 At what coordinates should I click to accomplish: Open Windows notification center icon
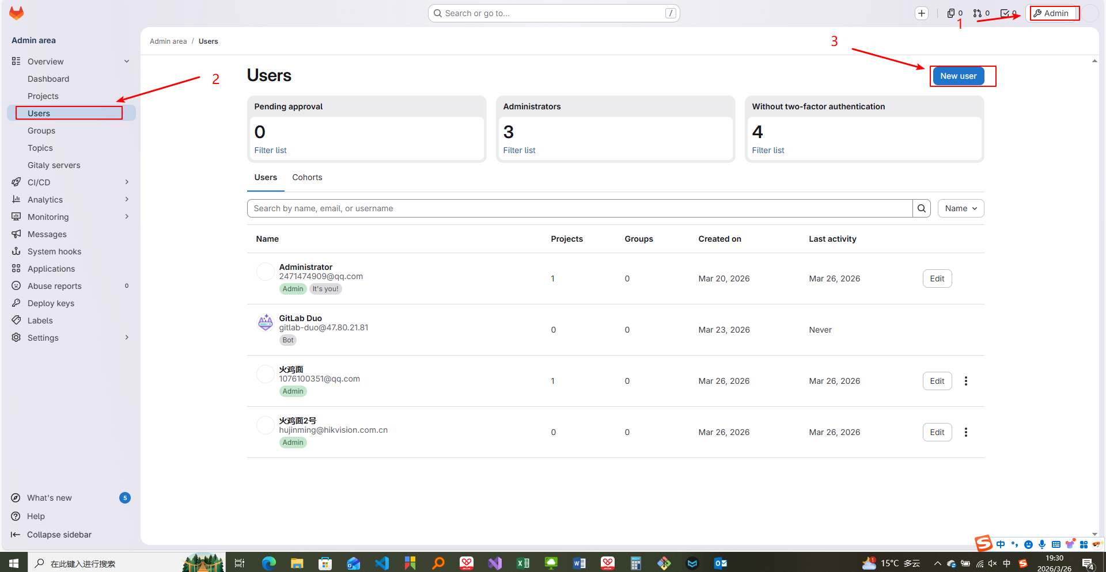pyautogui.click(x=1088, y=563)
